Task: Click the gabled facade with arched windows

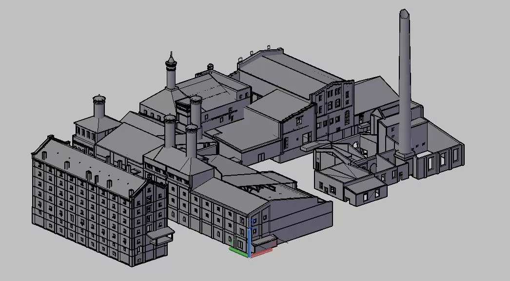Action: (334, 107)
